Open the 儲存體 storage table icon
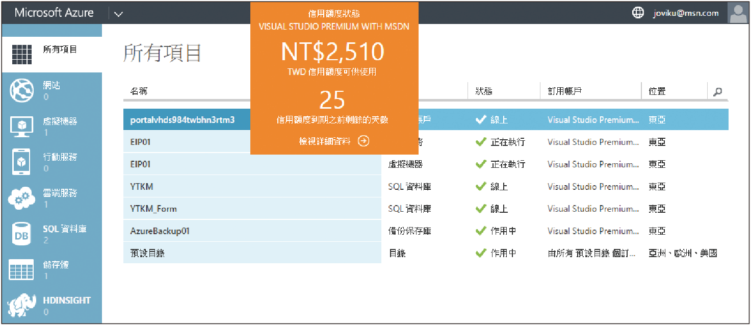This screenshot has height=326, width=751. point(22,270)
